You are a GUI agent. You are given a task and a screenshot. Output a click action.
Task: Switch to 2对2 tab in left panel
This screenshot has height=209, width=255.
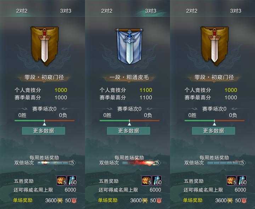tap(22, 11)
